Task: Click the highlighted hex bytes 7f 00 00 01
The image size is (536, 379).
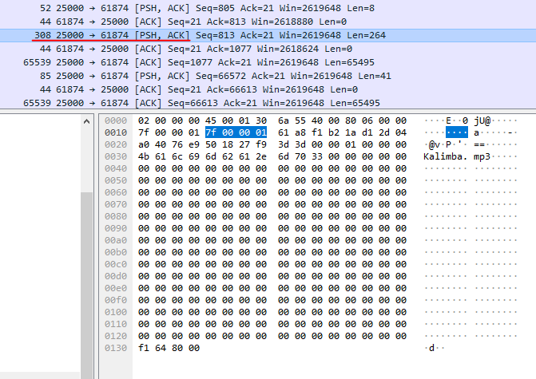Action: [x=236, y=132]
